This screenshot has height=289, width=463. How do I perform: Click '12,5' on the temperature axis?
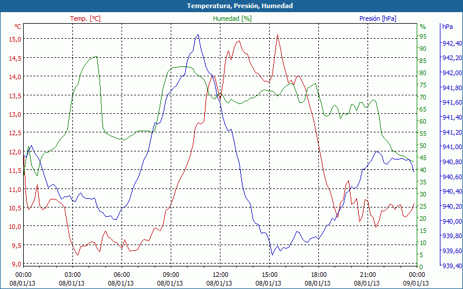[16, 133]
